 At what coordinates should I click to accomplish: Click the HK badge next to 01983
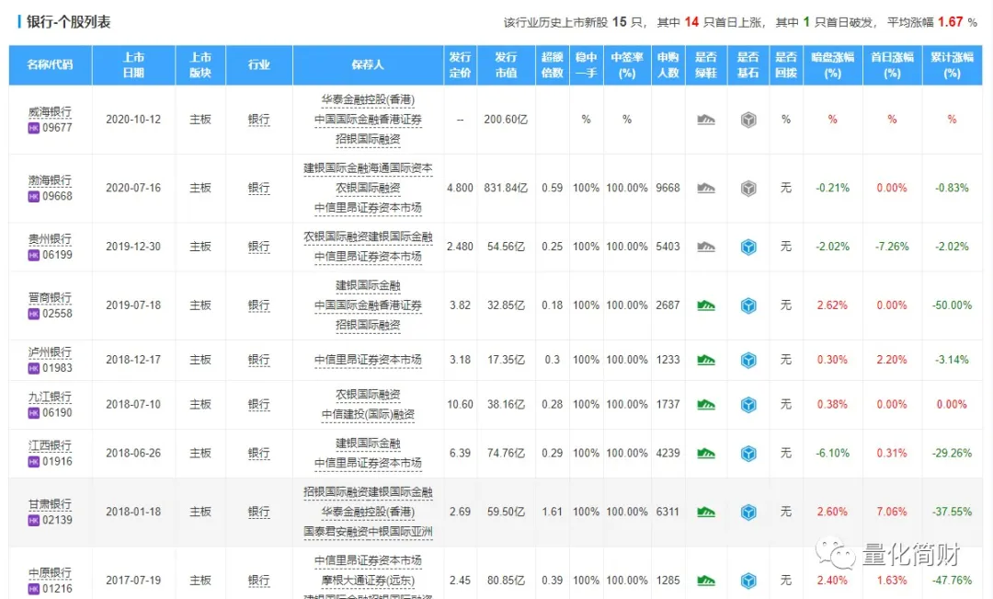point(34,368)
